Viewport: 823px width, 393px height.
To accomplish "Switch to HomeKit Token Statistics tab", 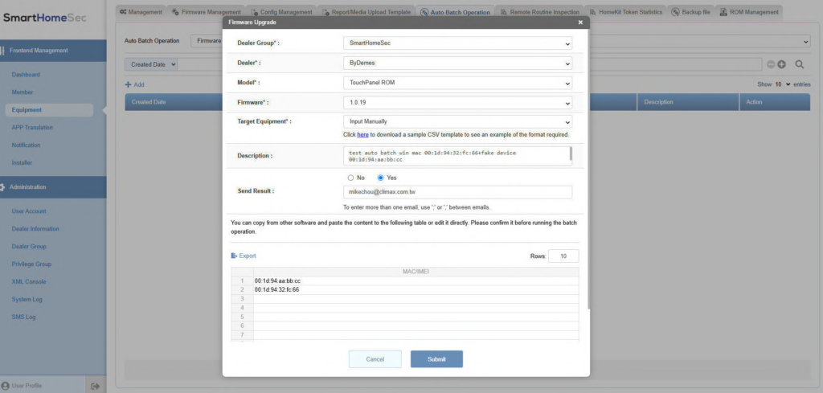I will click(x=625, y=12).
